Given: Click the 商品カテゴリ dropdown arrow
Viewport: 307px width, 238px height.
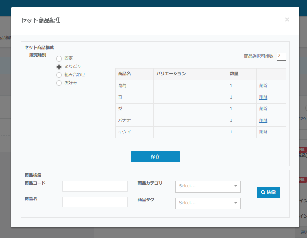Looking at the screenshot, I should (236, 186).
